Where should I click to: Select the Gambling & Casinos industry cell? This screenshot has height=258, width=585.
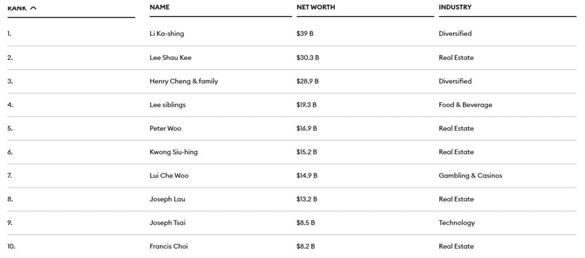point(470,176)
